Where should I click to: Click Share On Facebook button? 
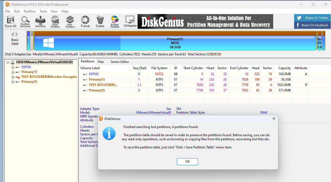[313, 25]
